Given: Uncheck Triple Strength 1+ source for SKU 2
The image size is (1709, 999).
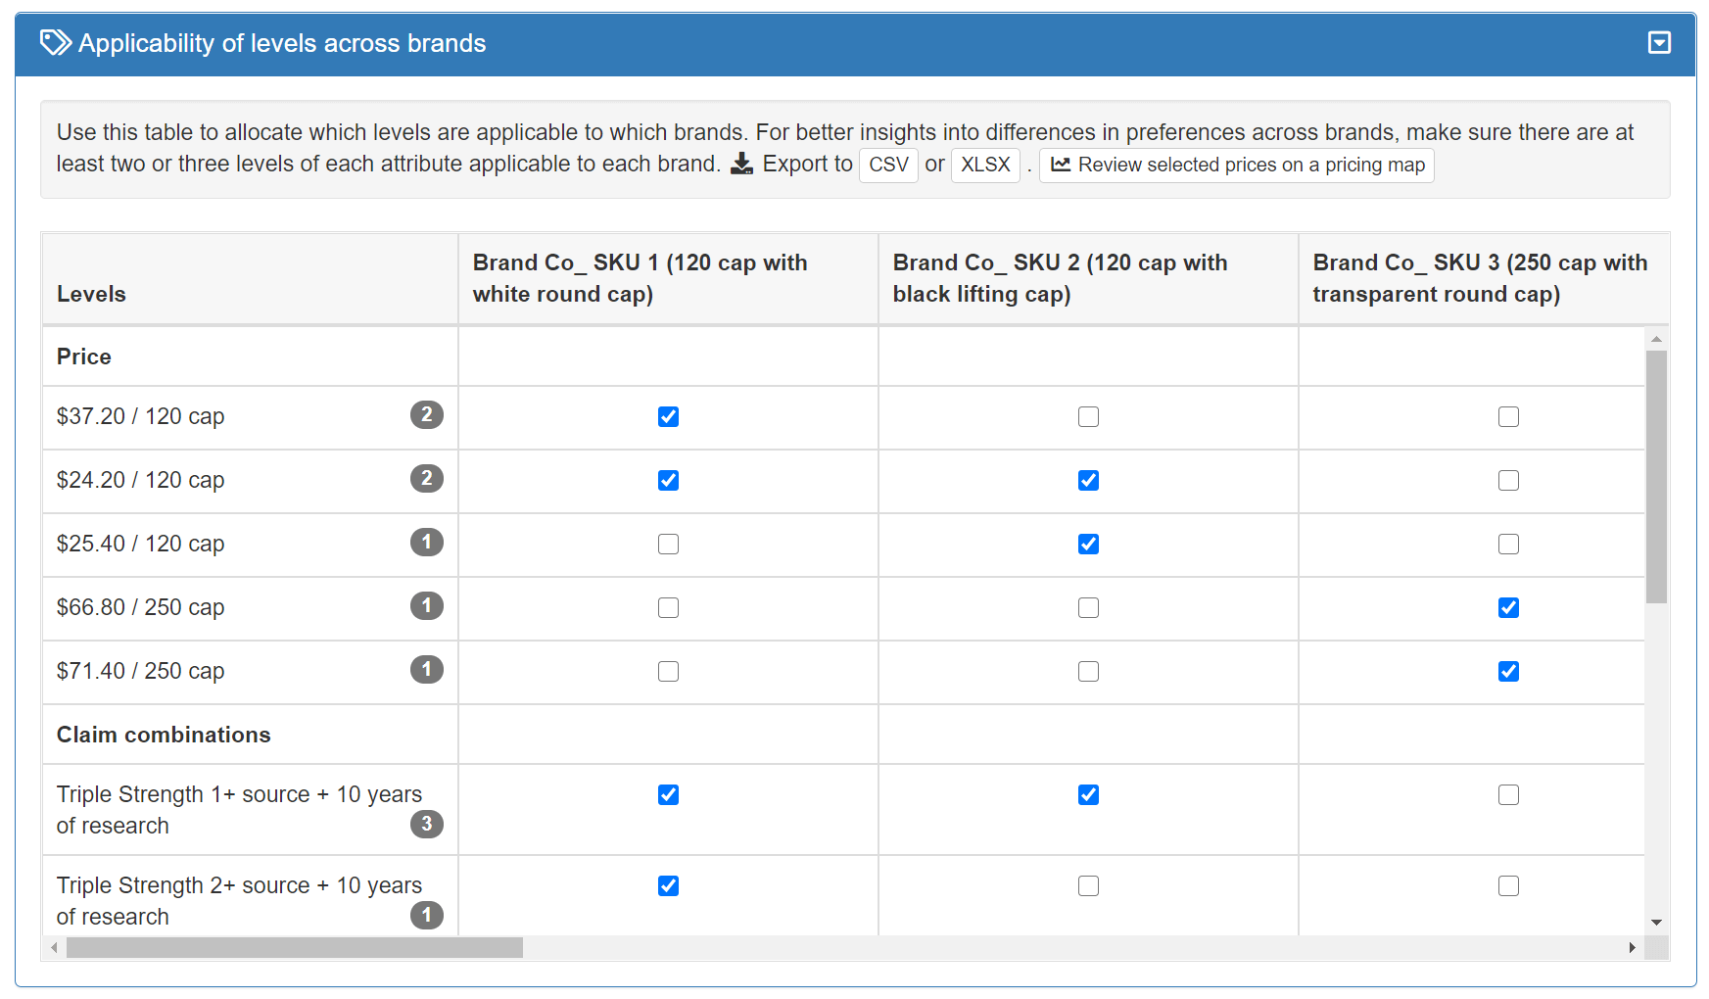Looking at the screenshot, I should 1088,794.
